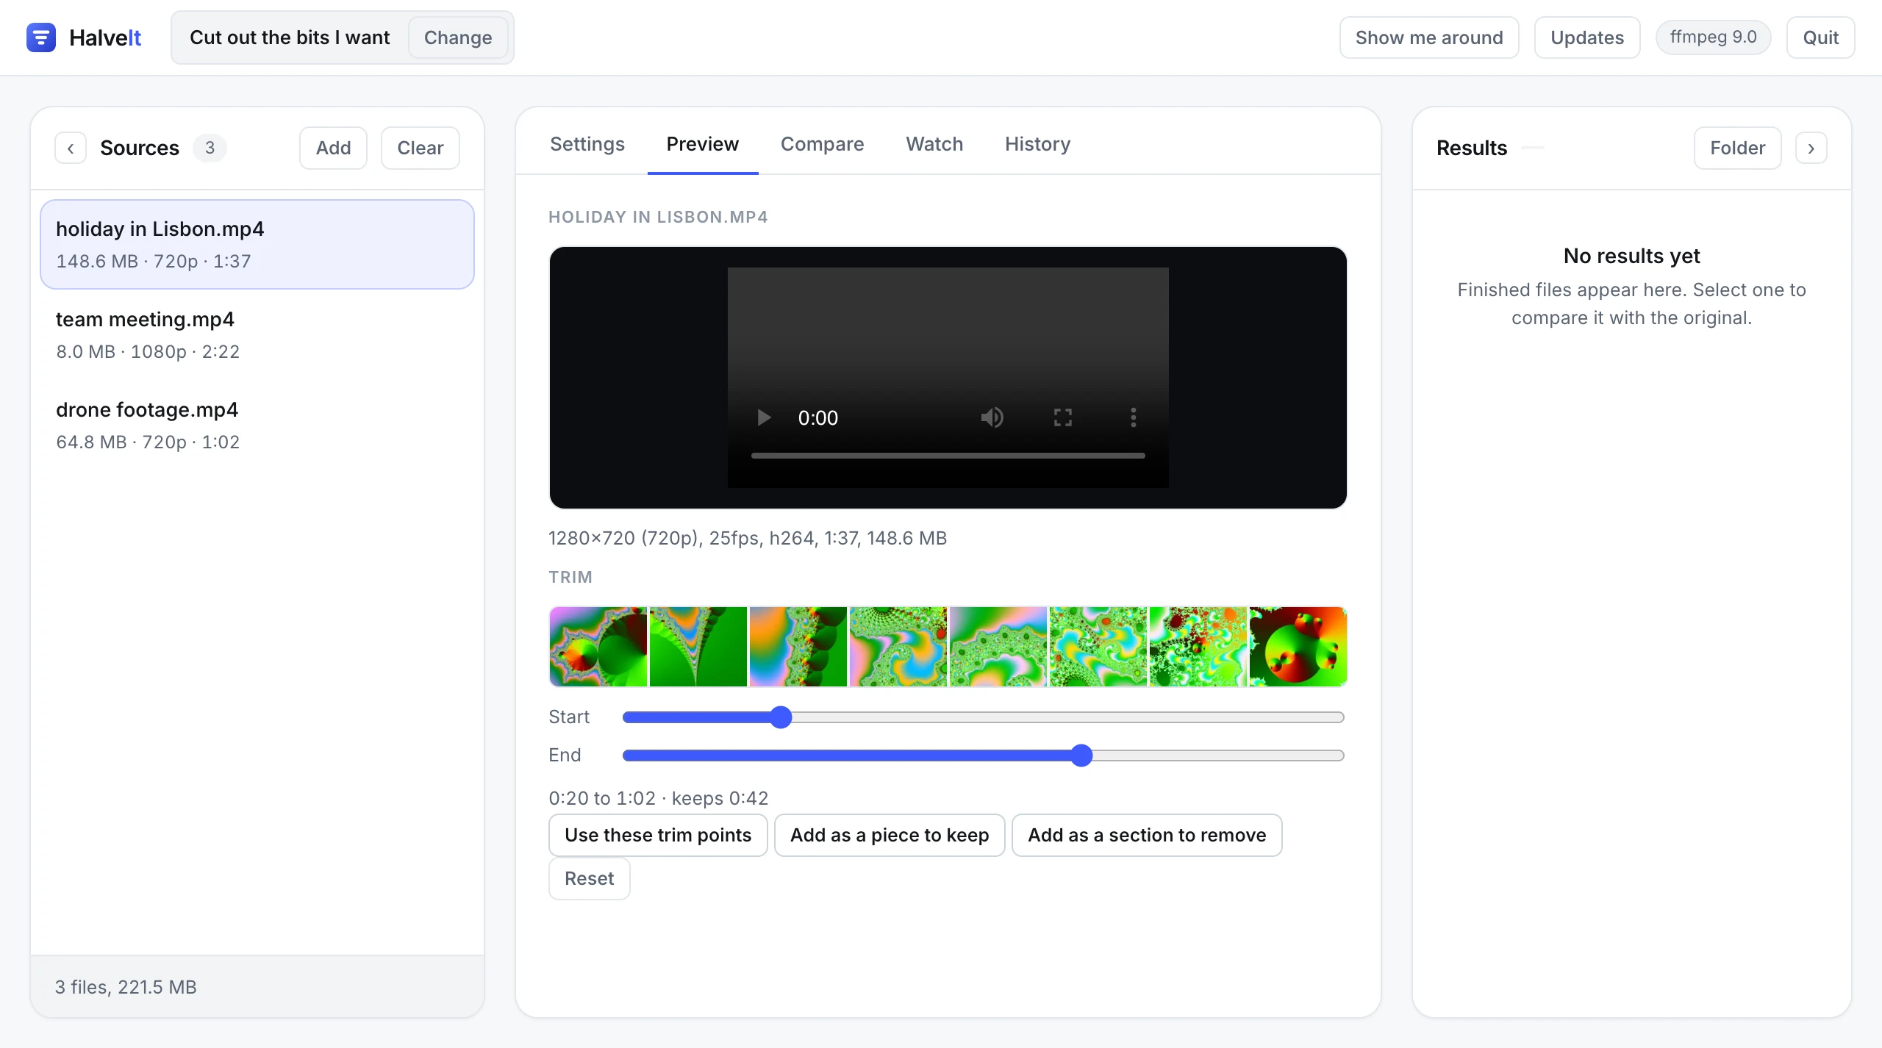Image resolution: width=1882 pixels, height=1048 pixels.
Task: Click the first trim filmstrip thumbnail
Action: pyautogui.click(x=598, y=647)
